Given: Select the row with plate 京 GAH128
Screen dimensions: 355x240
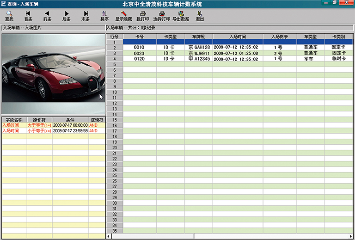Looking at the screenshot, I should (199, 47).
